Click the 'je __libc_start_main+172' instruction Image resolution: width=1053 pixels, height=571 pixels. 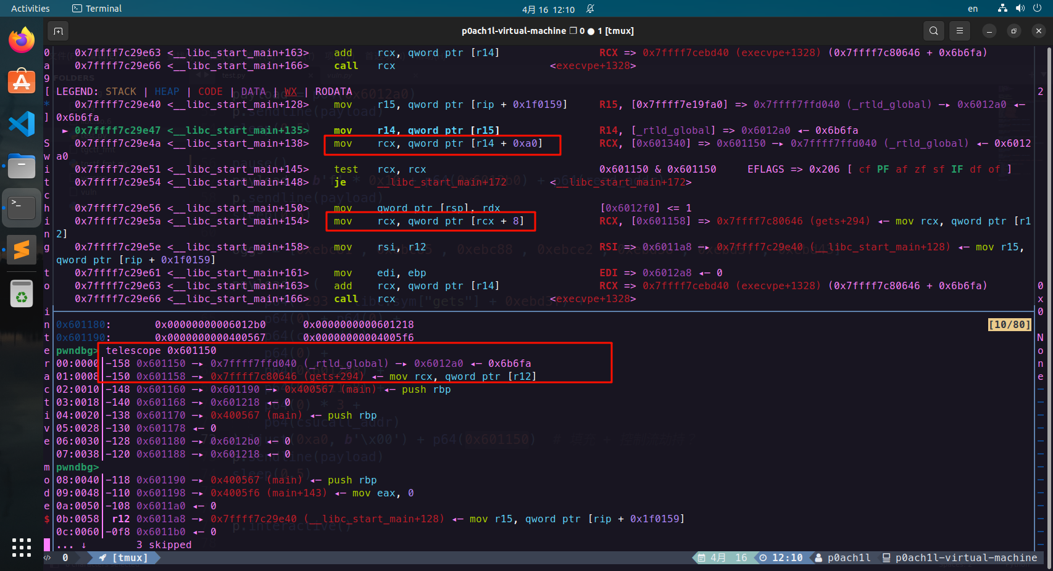(420, 183)
